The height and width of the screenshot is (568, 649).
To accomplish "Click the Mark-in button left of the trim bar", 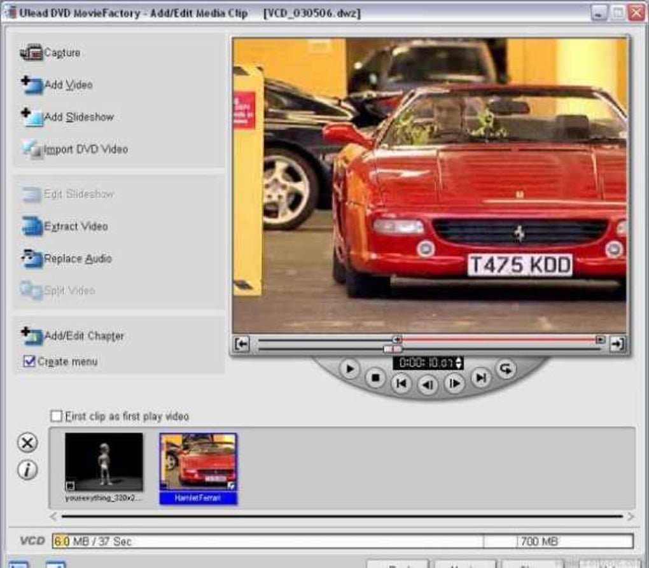I will 242,343.
